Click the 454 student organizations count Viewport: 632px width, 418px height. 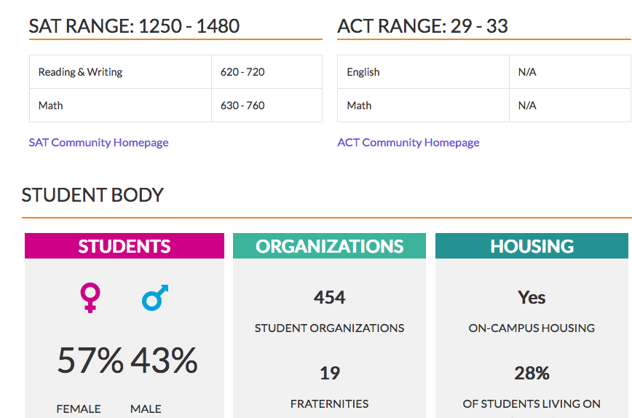pos(329,298)
